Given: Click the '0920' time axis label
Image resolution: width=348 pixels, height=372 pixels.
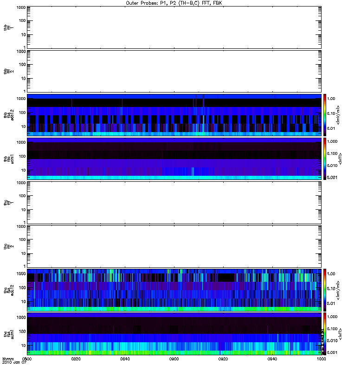Looking at the screenshot, I should tap(223, 359).
